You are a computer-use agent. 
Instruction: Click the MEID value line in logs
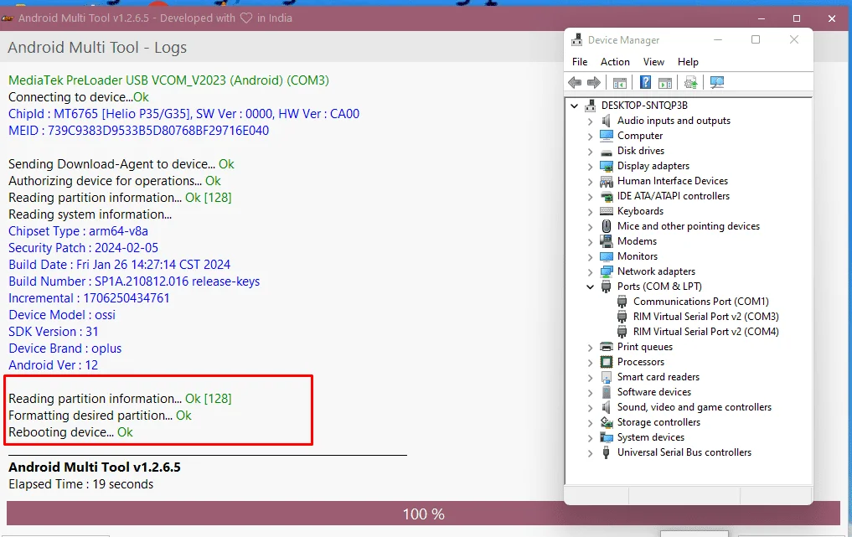(138, 131)
